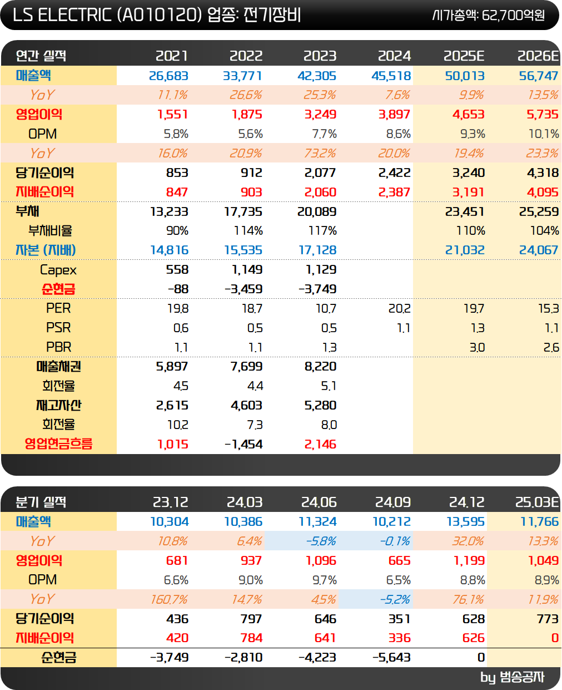562x690 pixels.
Task: Select Capex value 1,149
Action: click(247, 270)
